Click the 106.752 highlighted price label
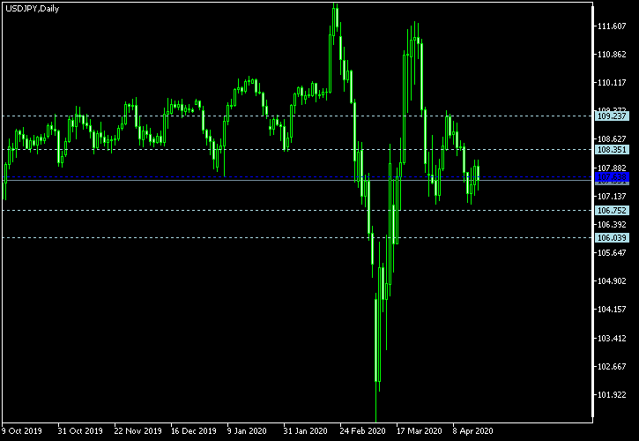 (x=612, y=211)
